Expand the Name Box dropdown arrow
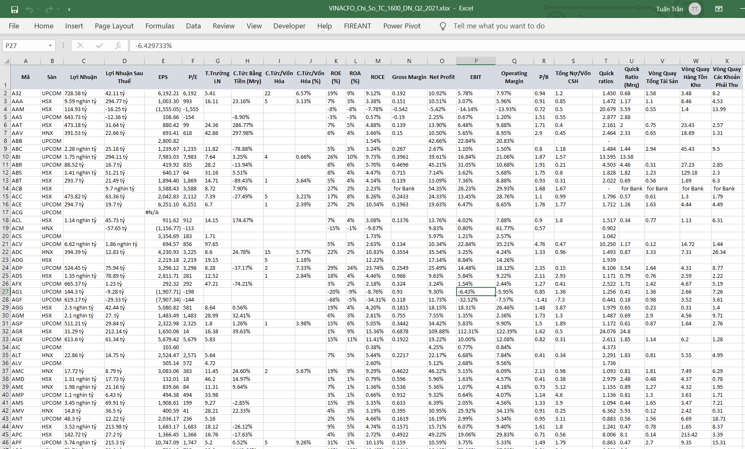 50,46
